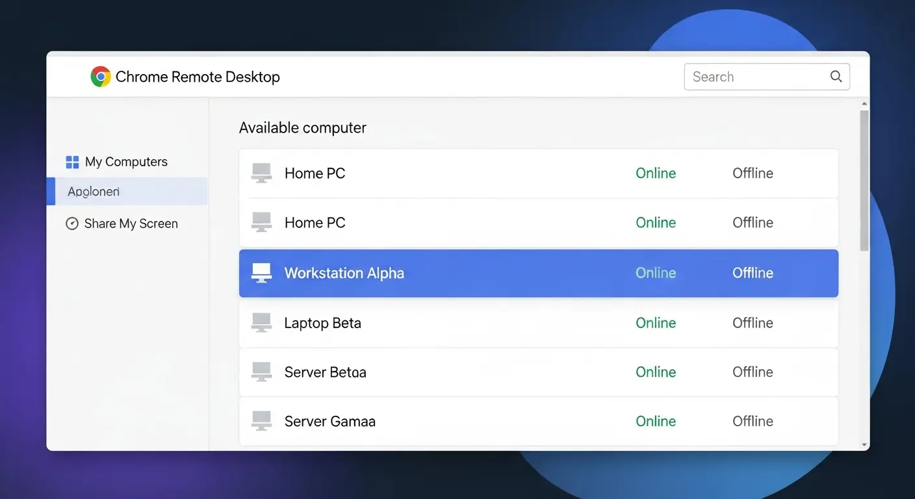Click the scrollbar down arrow
Image resolution: width=915 pixels, height=499 pixels.
click(864, 445)
